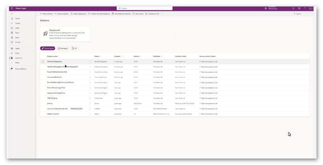Open the app launcher waffle icon

pyautogui.click(x=12, y=8)
